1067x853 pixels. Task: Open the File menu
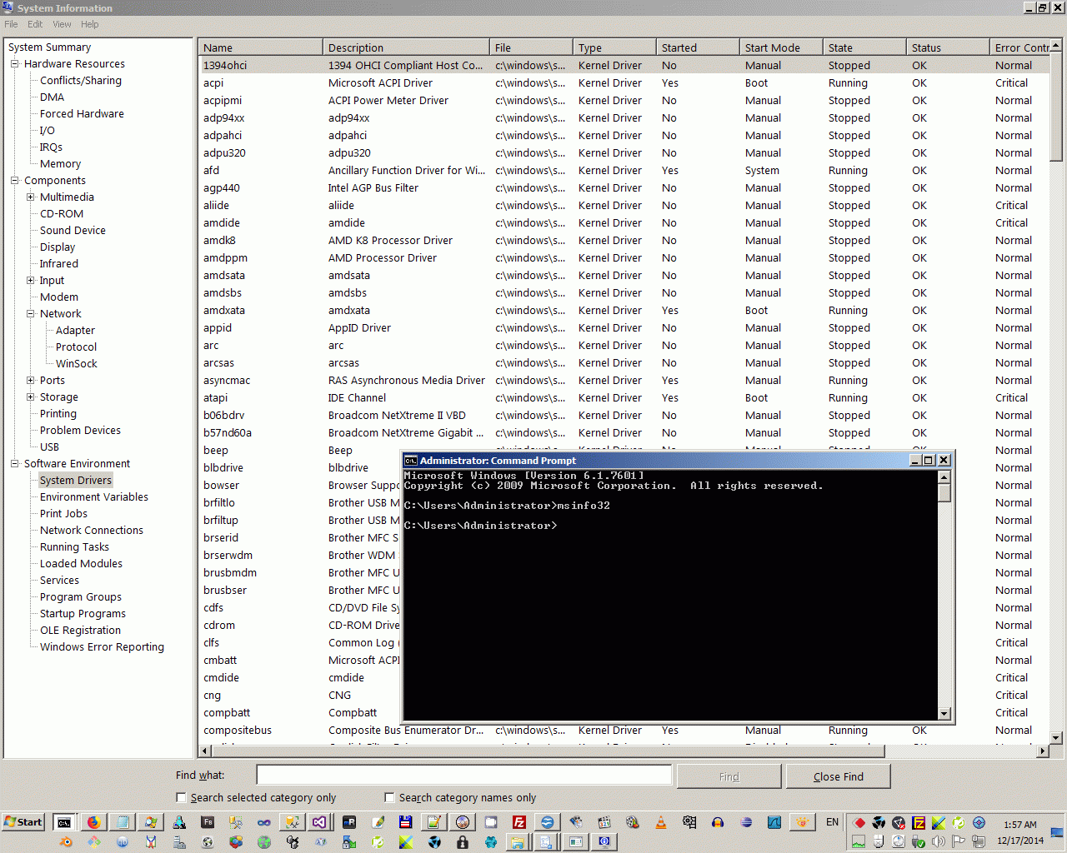pyautogui.click(x=11, y=24)
